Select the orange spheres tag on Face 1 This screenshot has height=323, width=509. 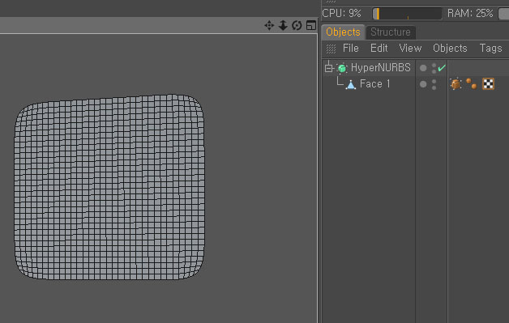click(x=472, y=83)
